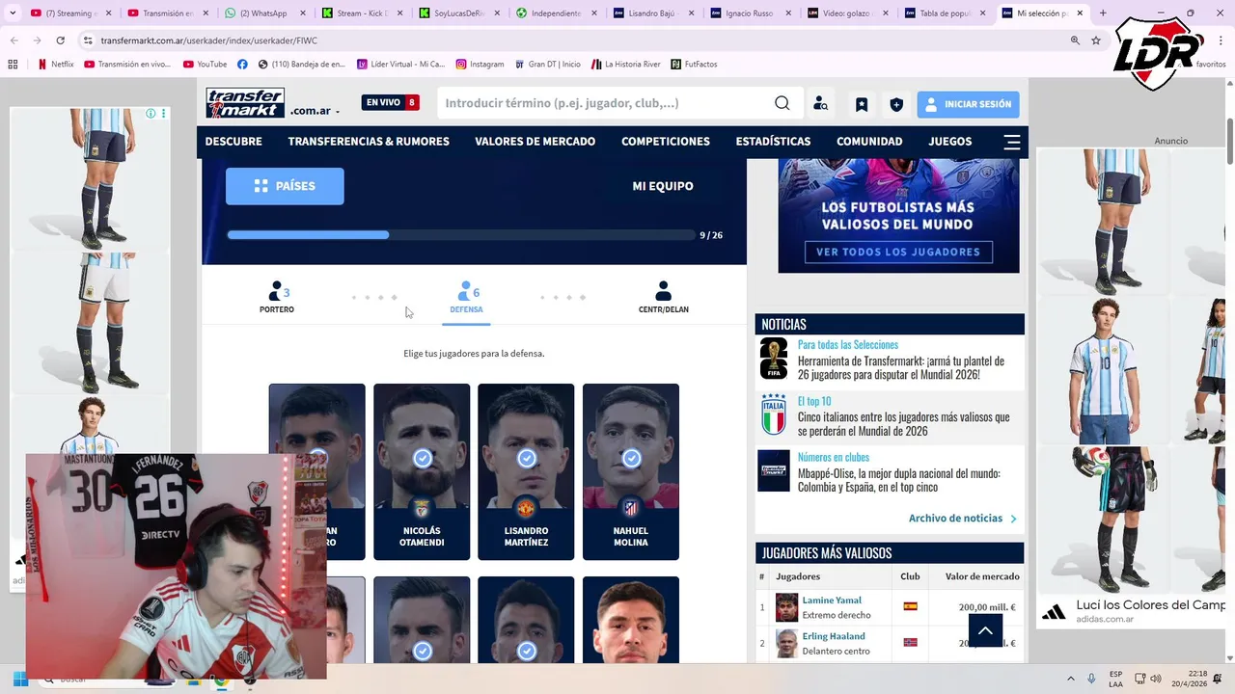Toggle checkmark on second-row card below Lisandro
This screenshot has height=694, width=1235.
point(526,652)
